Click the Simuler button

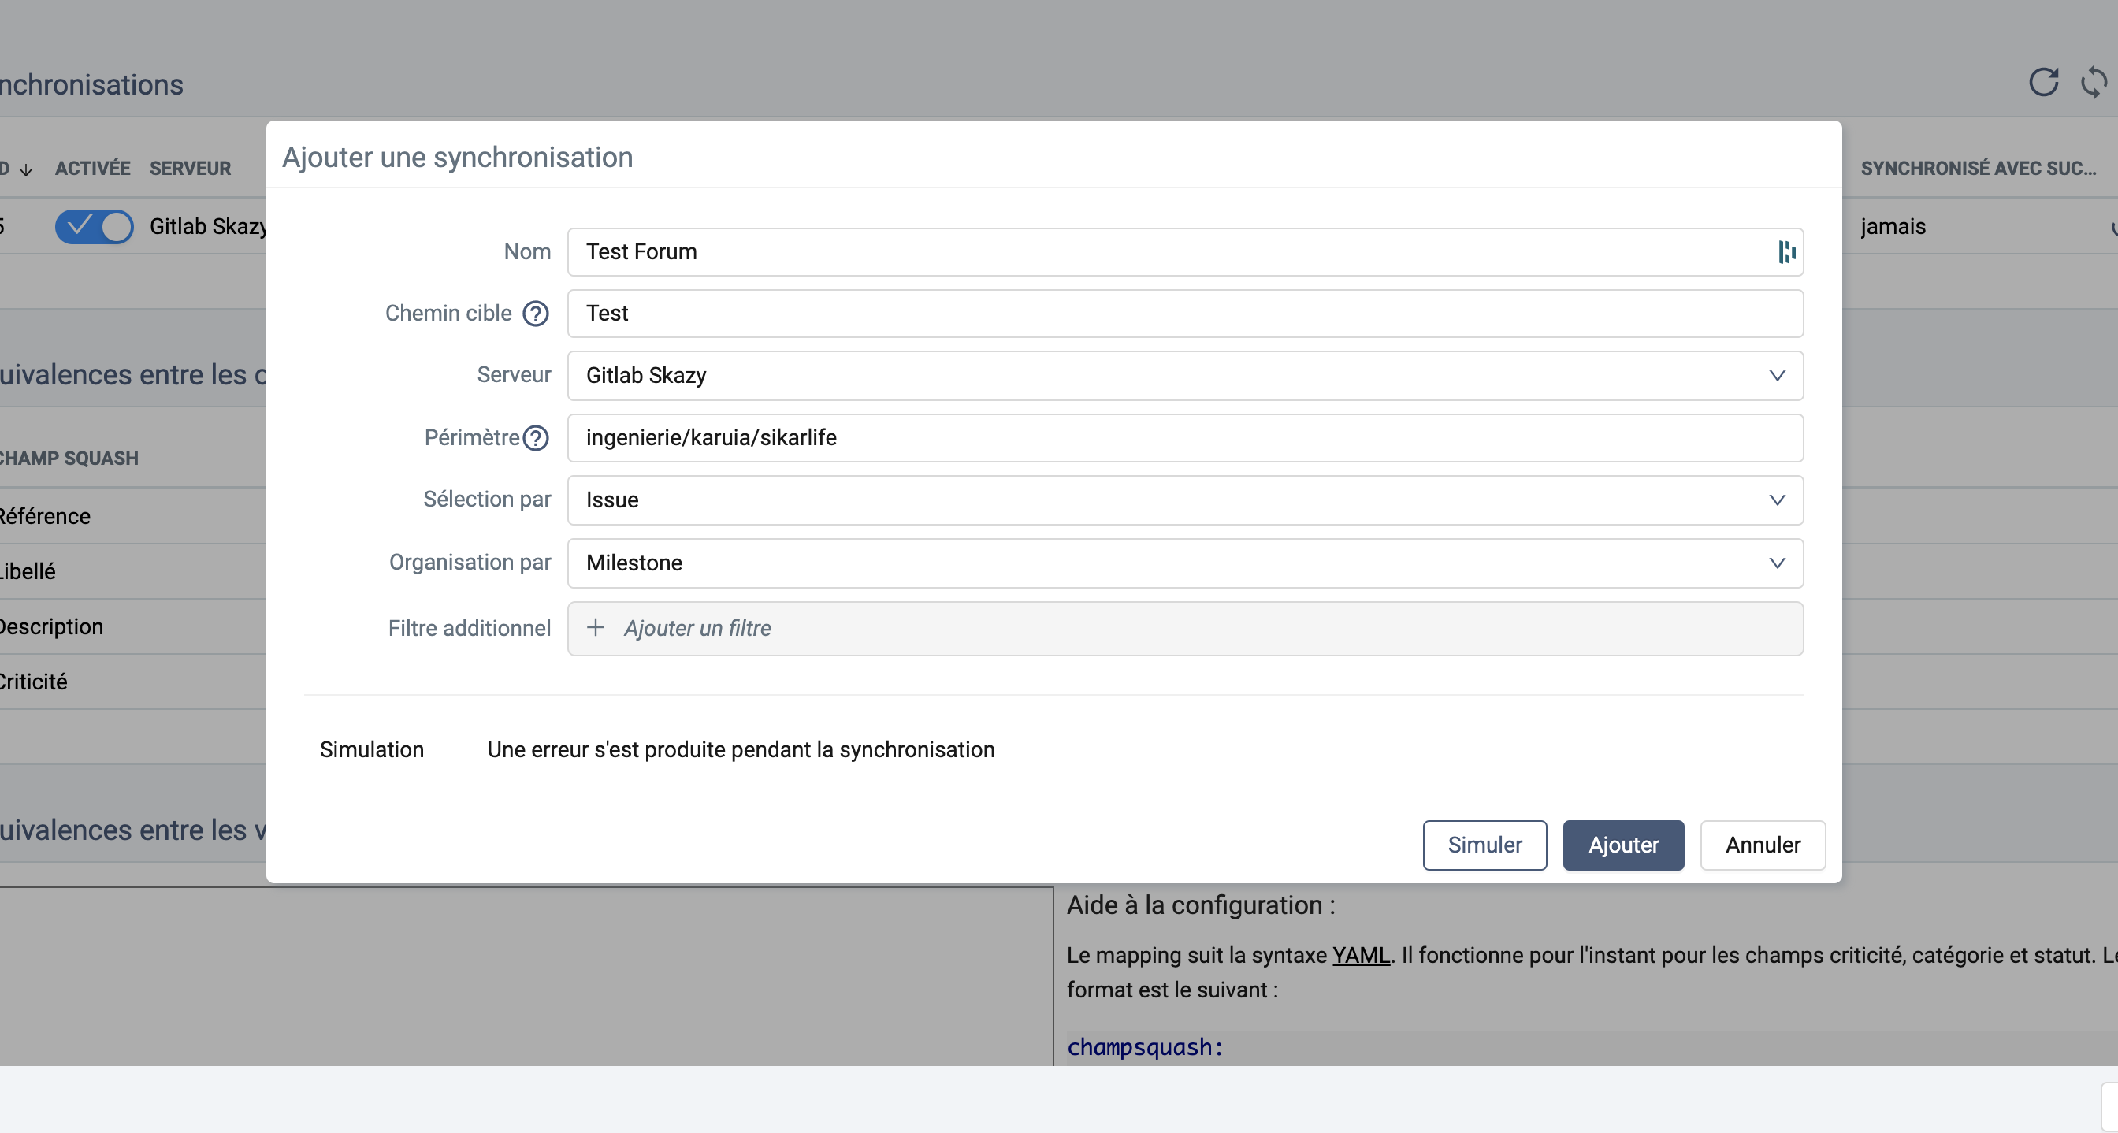[1484, 845]
